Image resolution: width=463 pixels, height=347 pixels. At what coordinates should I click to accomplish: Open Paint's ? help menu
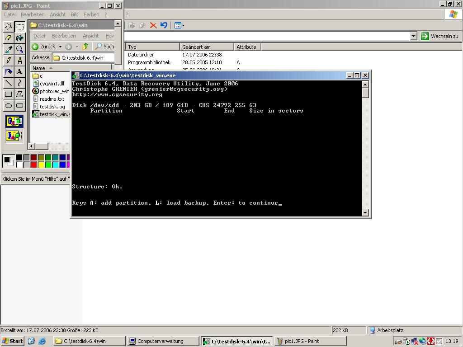(106, 14)
